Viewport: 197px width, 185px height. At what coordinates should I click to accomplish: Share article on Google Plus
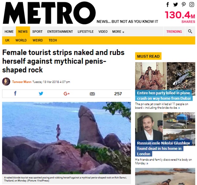67,94
